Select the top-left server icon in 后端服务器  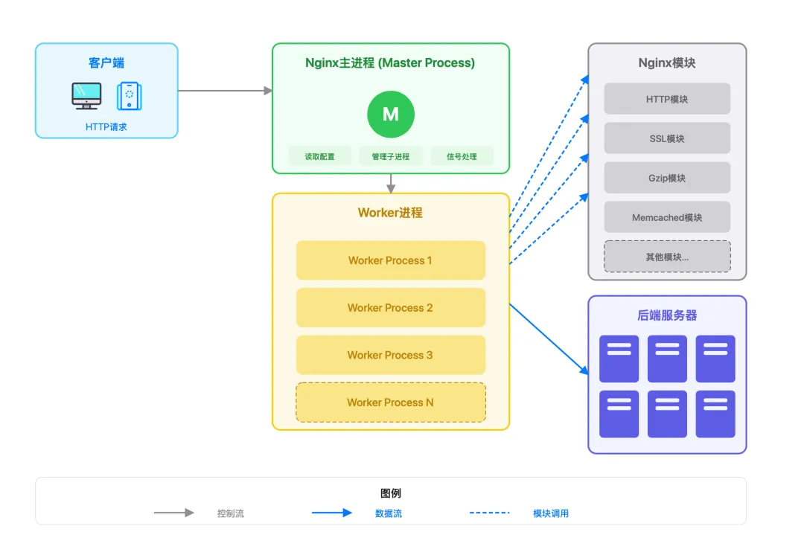(619, 359)
